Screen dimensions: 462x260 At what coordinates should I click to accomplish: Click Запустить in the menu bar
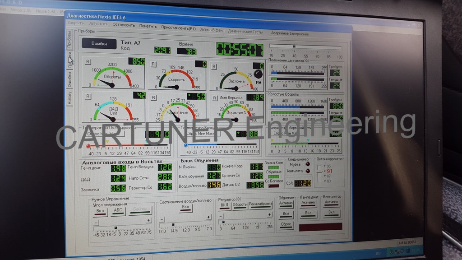pyautogui.click(x=98, y=23)
